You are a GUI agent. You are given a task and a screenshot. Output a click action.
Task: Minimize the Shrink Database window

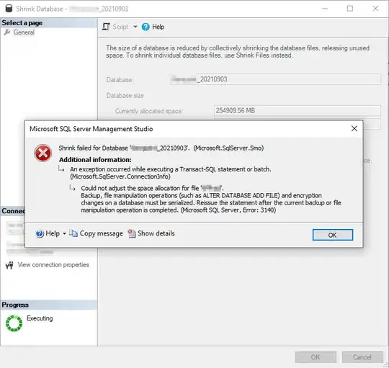pyautogui.click(x=325, y=9)
